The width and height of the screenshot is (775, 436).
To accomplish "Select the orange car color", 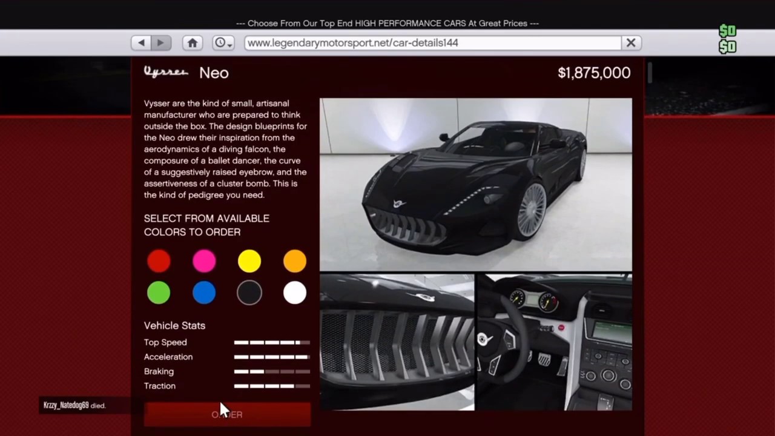I will coord(295,261).
